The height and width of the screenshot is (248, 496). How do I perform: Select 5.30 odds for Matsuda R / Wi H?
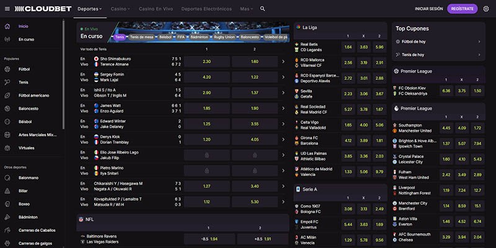tap(255, 202)
